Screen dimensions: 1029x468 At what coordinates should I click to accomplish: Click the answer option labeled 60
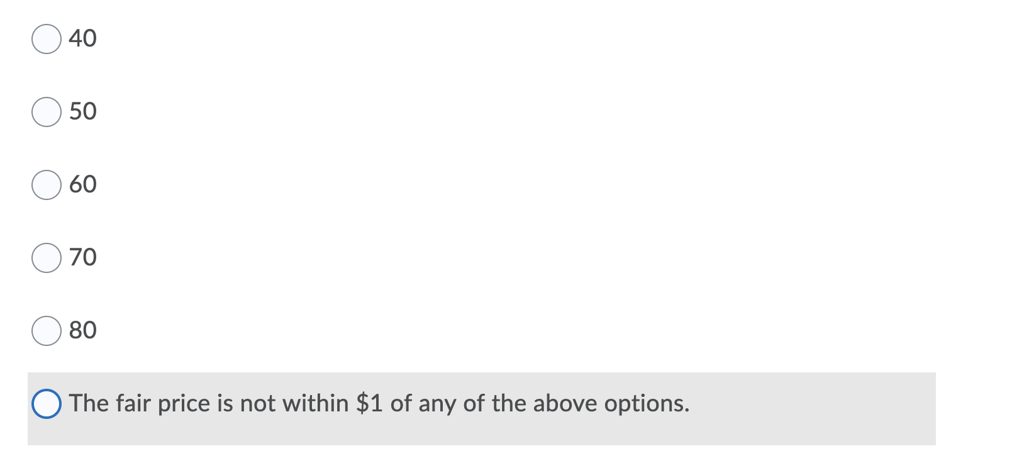[83, 185]
